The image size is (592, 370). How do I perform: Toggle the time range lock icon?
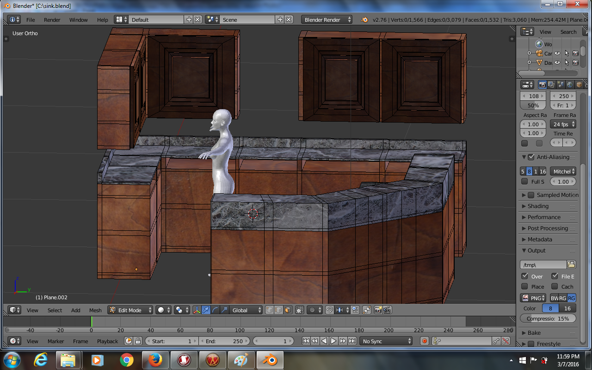pos(138,341)
